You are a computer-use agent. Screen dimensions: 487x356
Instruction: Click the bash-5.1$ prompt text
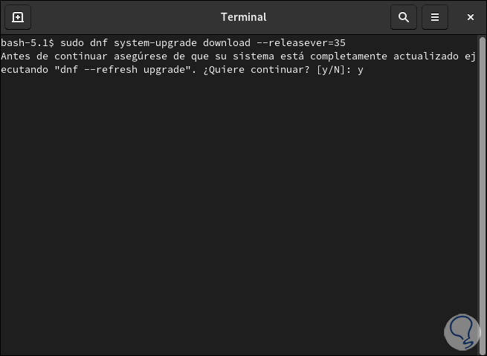pos(28,43)
